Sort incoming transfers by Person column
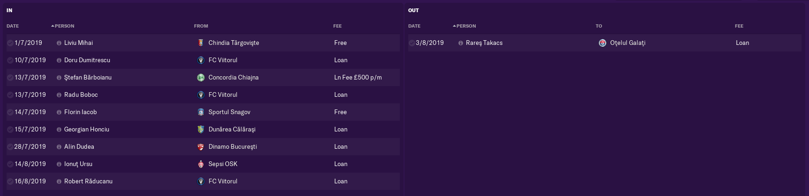Screen dimensions: 809x196 click(64, 26)
